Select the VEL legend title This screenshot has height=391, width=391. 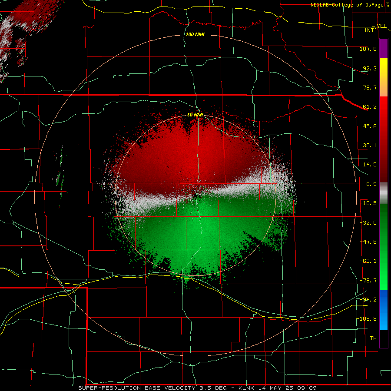tap(381, 26)
